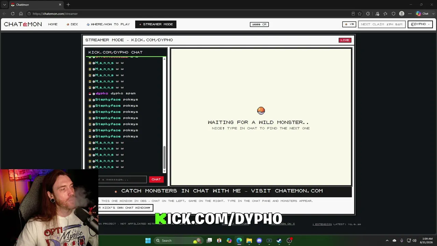Open the pokeball x9 inventory counter

pos(349,24)
